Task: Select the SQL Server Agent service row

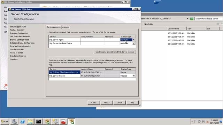Action: tap(64, 40)
